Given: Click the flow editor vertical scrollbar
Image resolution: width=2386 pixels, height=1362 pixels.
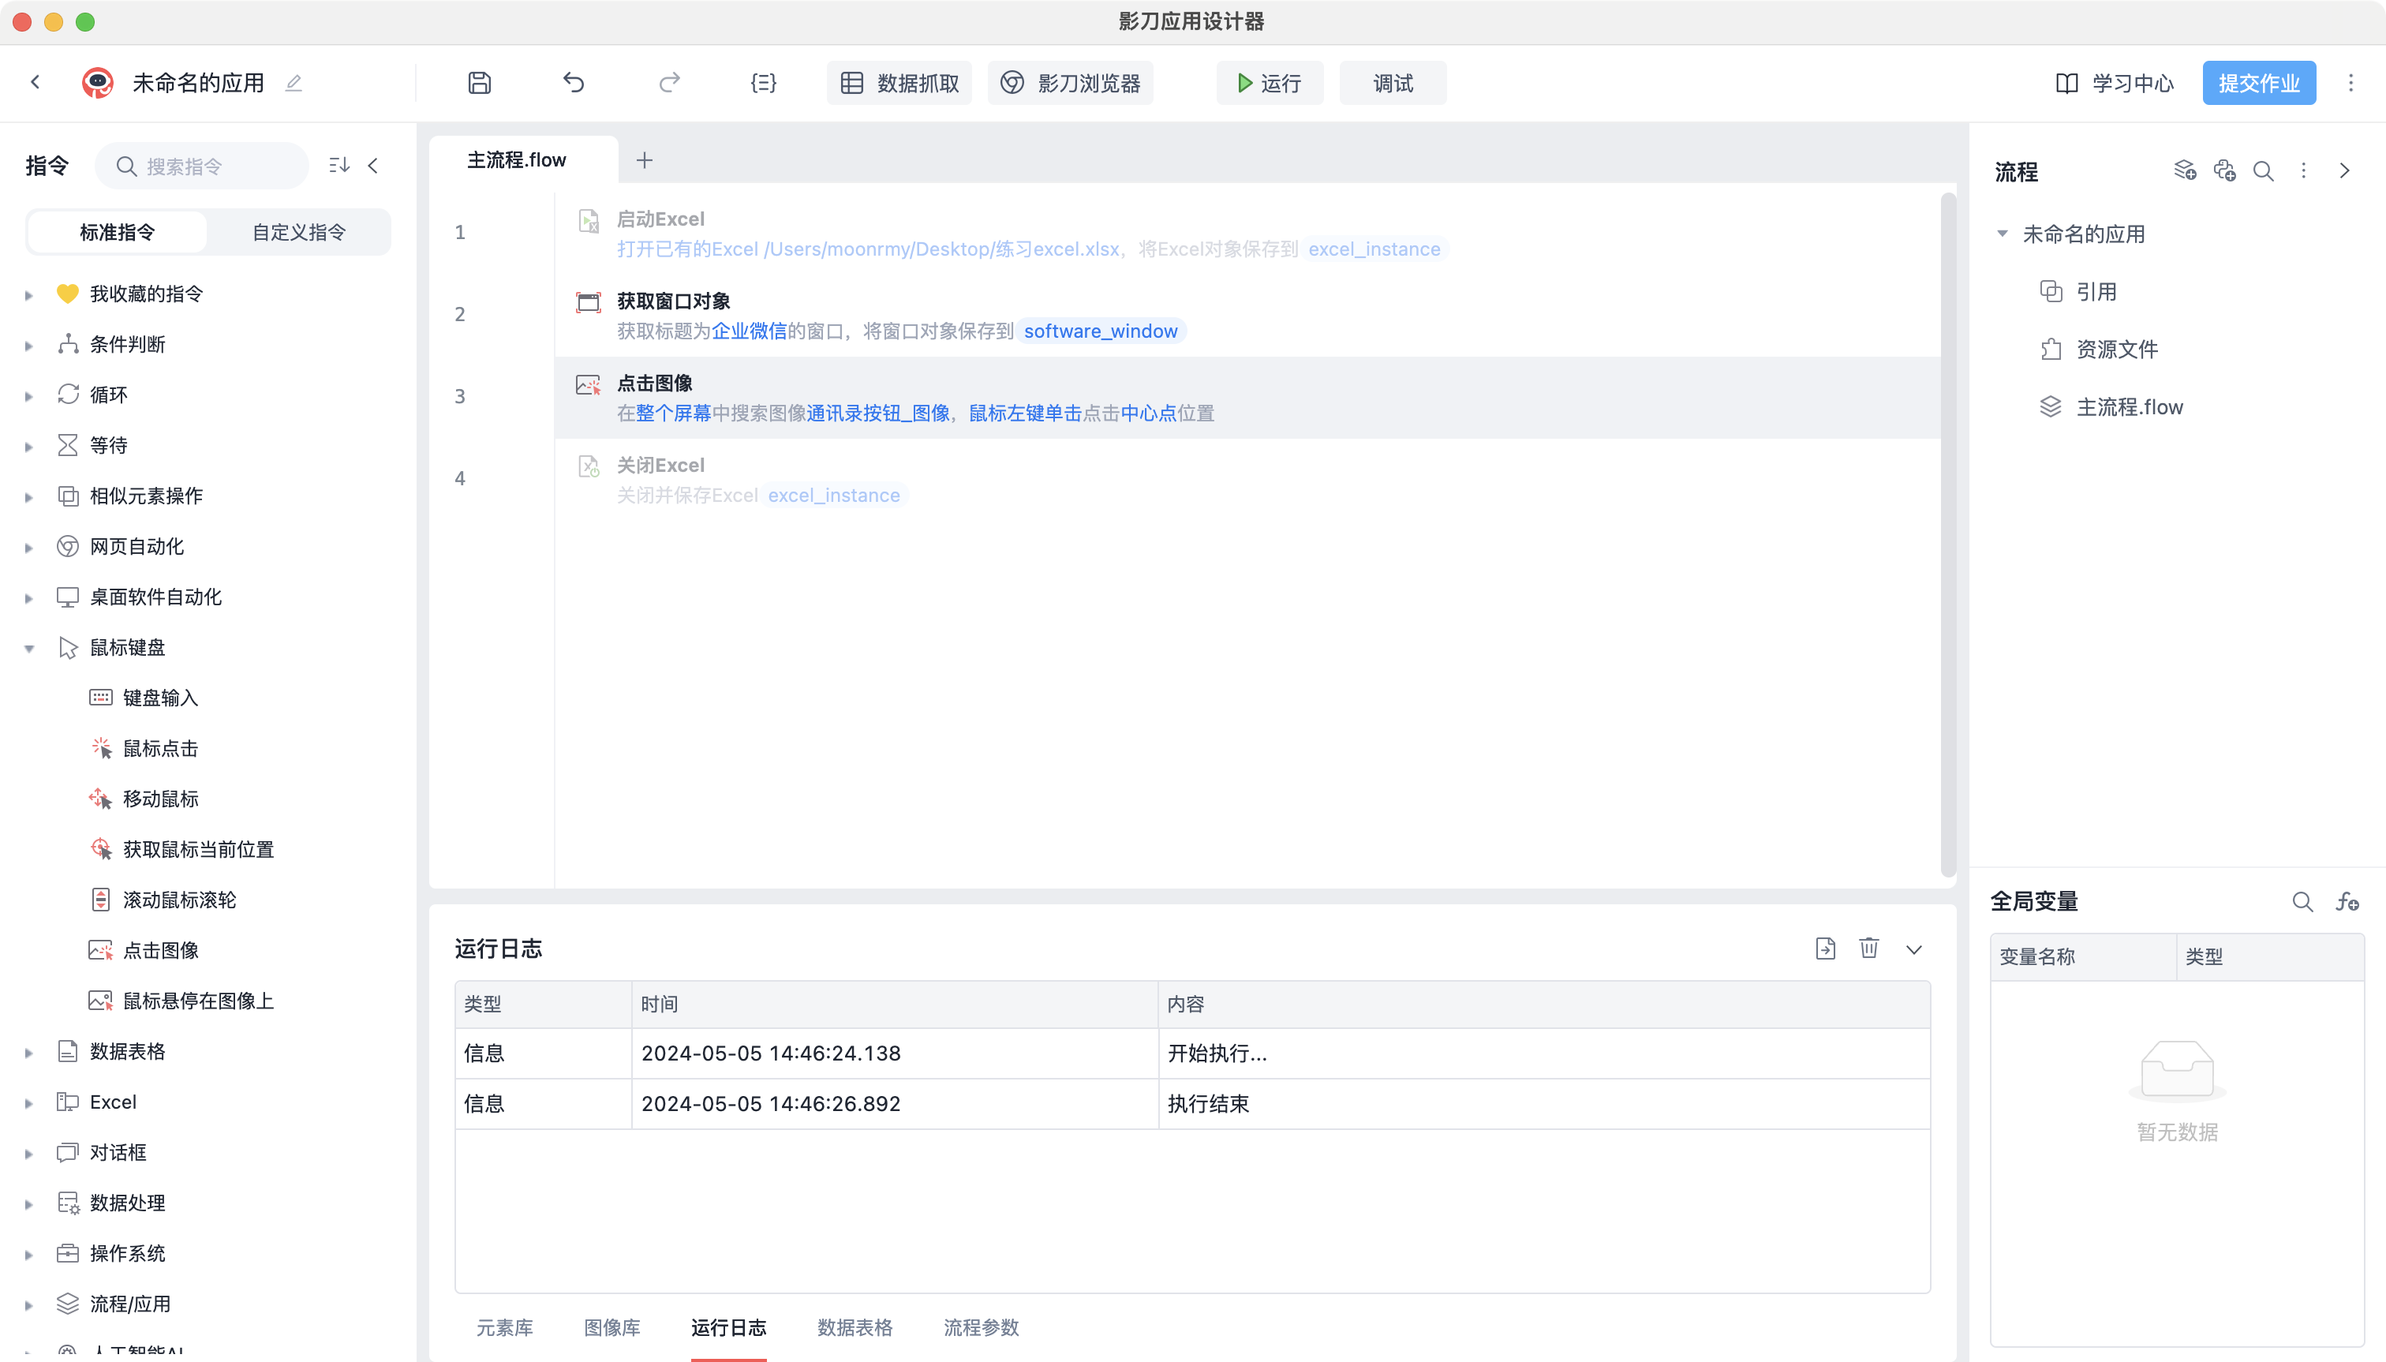Looking at the screenshot, I should (1948, 533).
